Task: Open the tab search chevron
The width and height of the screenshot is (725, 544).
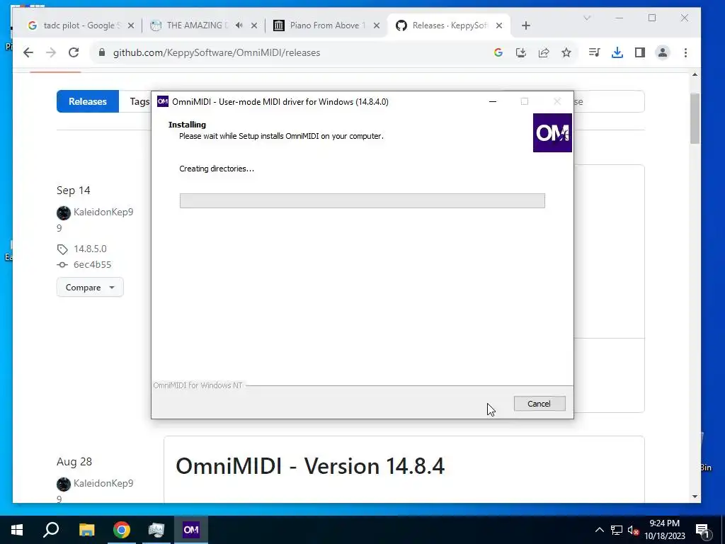Action: coord(587,18)
